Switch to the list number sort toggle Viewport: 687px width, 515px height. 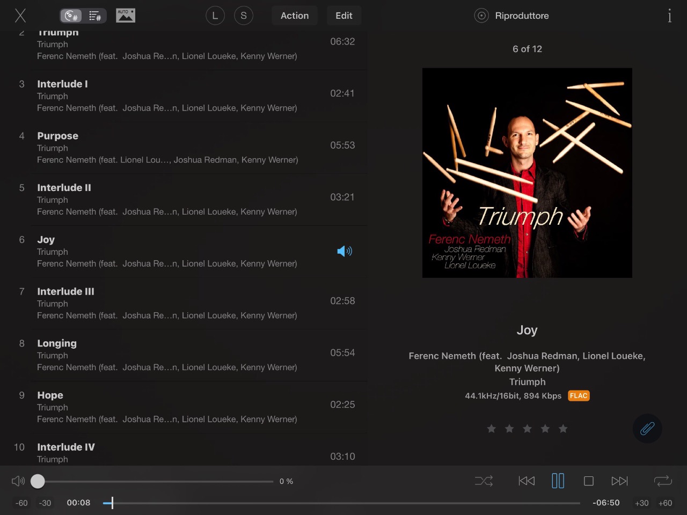click(95, 16)
